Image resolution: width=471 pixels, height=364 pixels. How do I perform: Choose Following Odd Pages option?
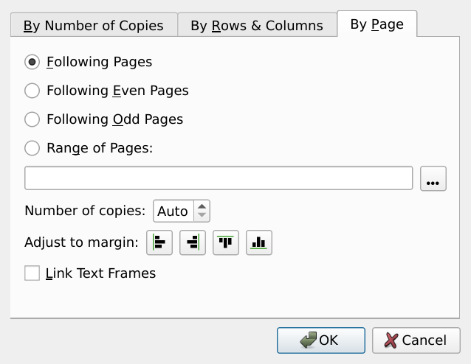32,119
